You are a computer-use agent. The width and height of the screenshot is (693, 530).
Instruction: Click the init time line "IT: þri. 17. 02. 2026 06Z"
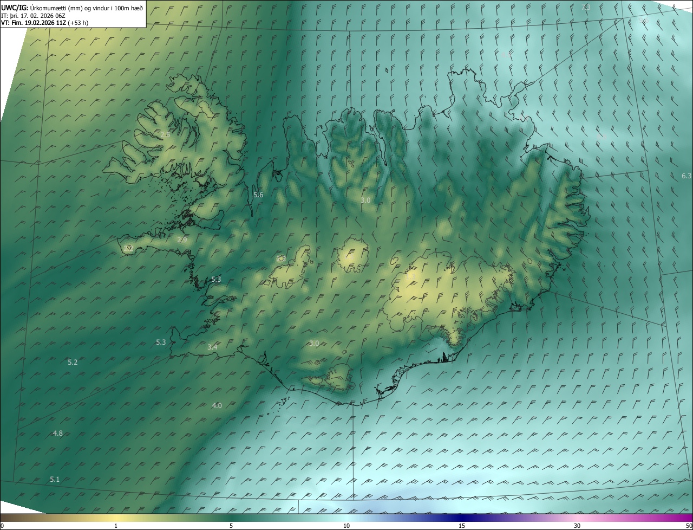34,15
